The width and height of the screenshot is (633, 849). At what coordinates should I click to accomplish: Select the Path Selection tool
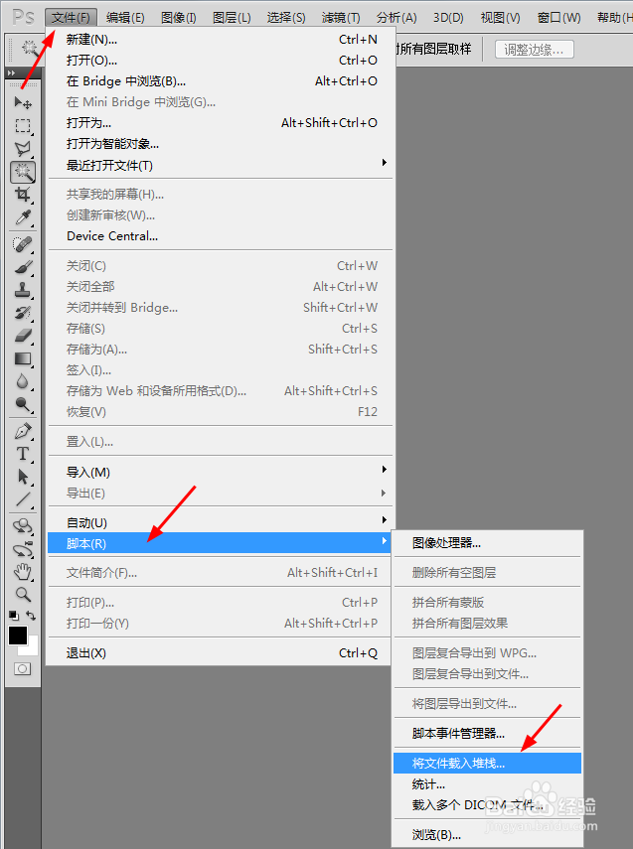click(23, 477)
